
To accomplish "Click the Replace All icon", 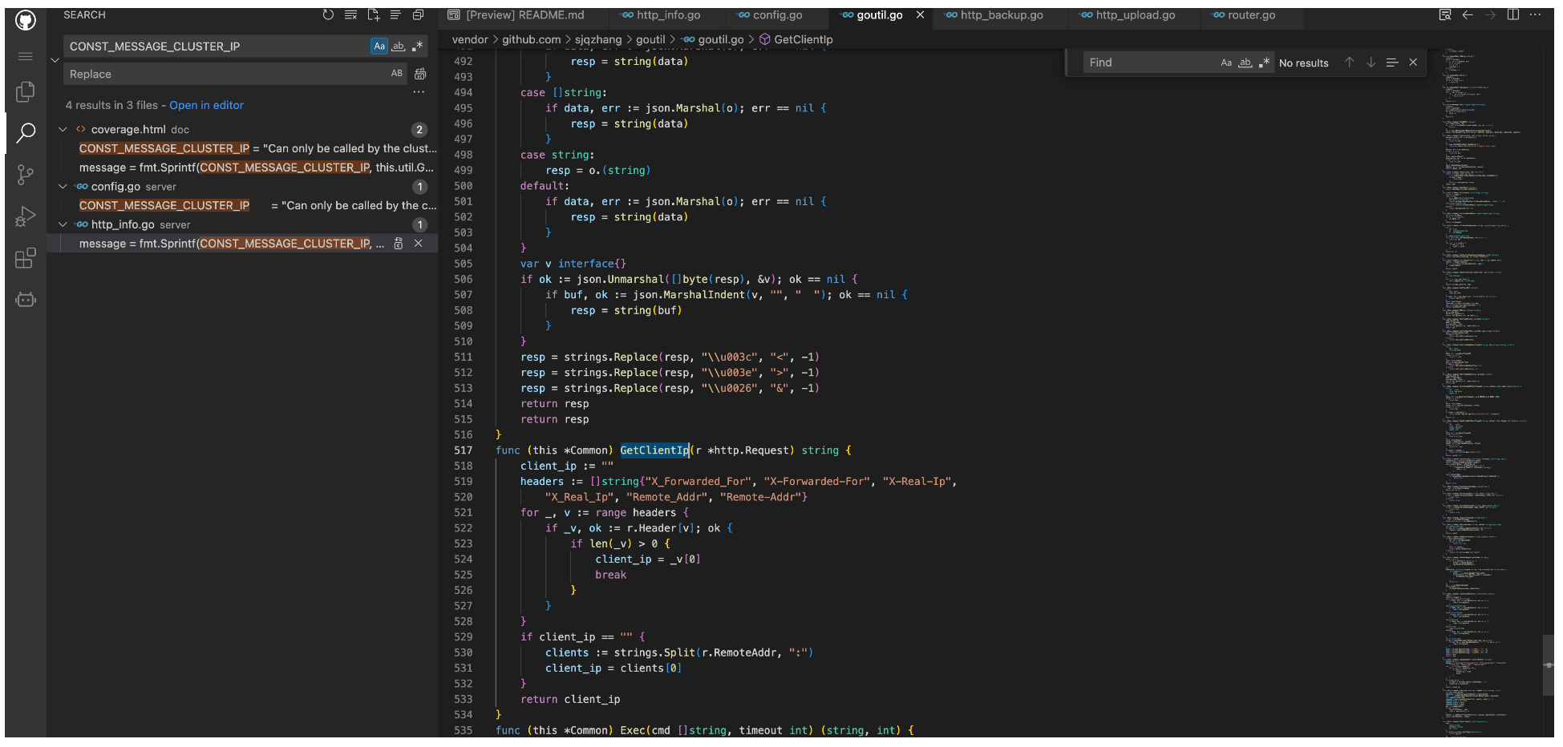I will (x=420, y=74).
